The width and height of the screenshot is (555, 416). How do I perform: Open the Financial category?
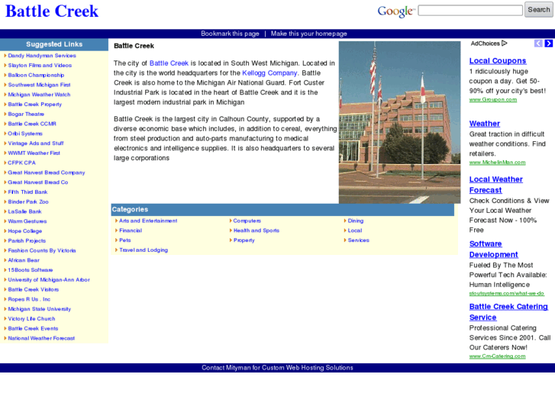[x=131, y=231]
